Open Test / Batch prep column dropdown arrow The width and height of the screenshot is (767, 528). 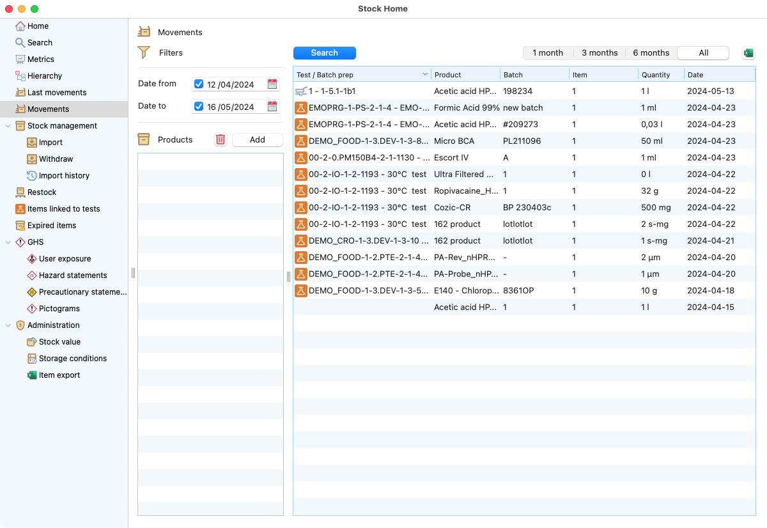click(425, 75)
